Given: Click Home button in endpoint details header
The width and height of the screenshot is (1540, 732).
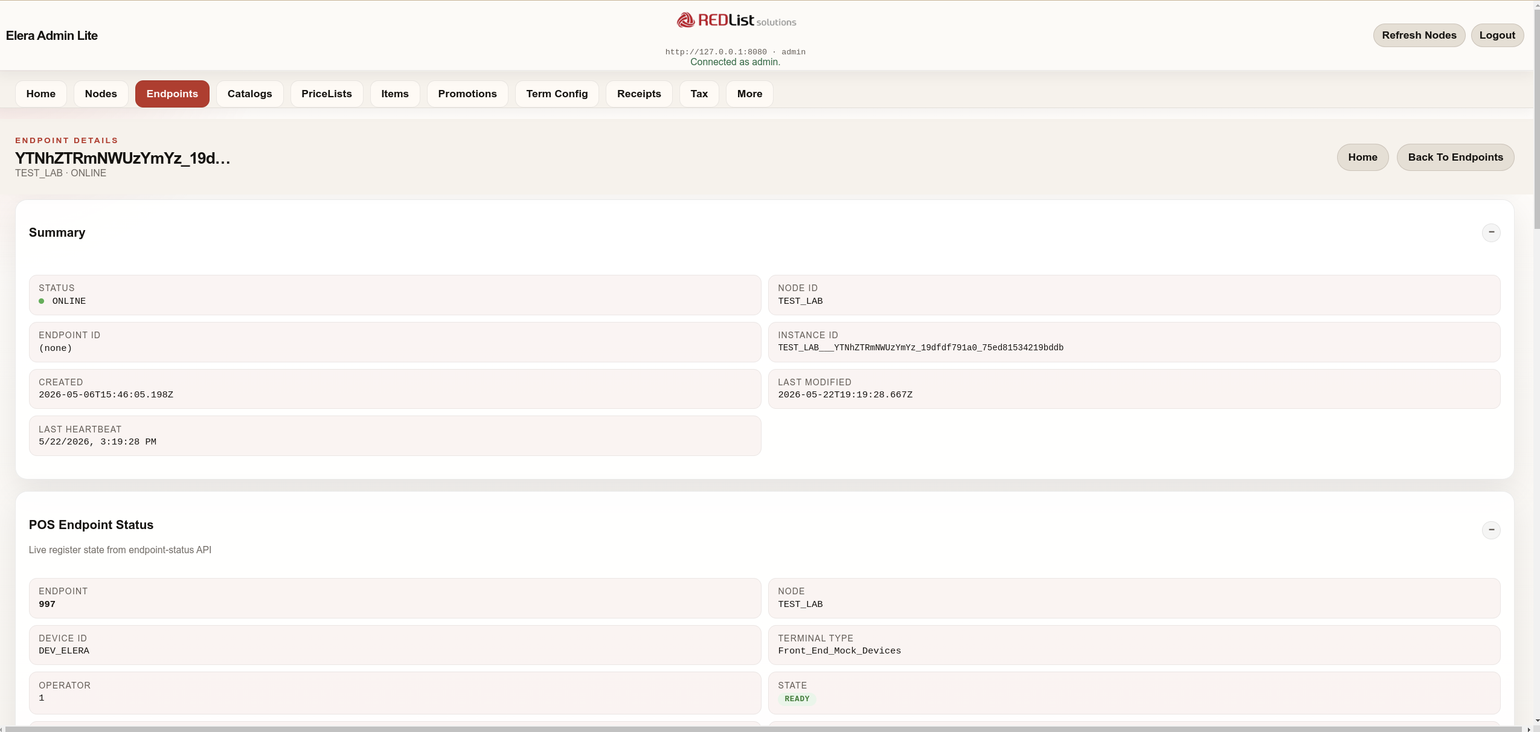Looking at the screenshot, I should click(1362, 157).
